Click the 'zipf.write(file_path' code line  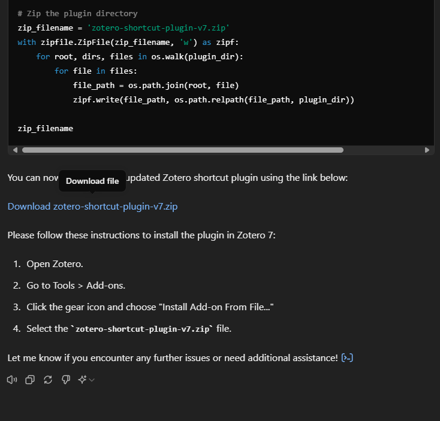213,100
